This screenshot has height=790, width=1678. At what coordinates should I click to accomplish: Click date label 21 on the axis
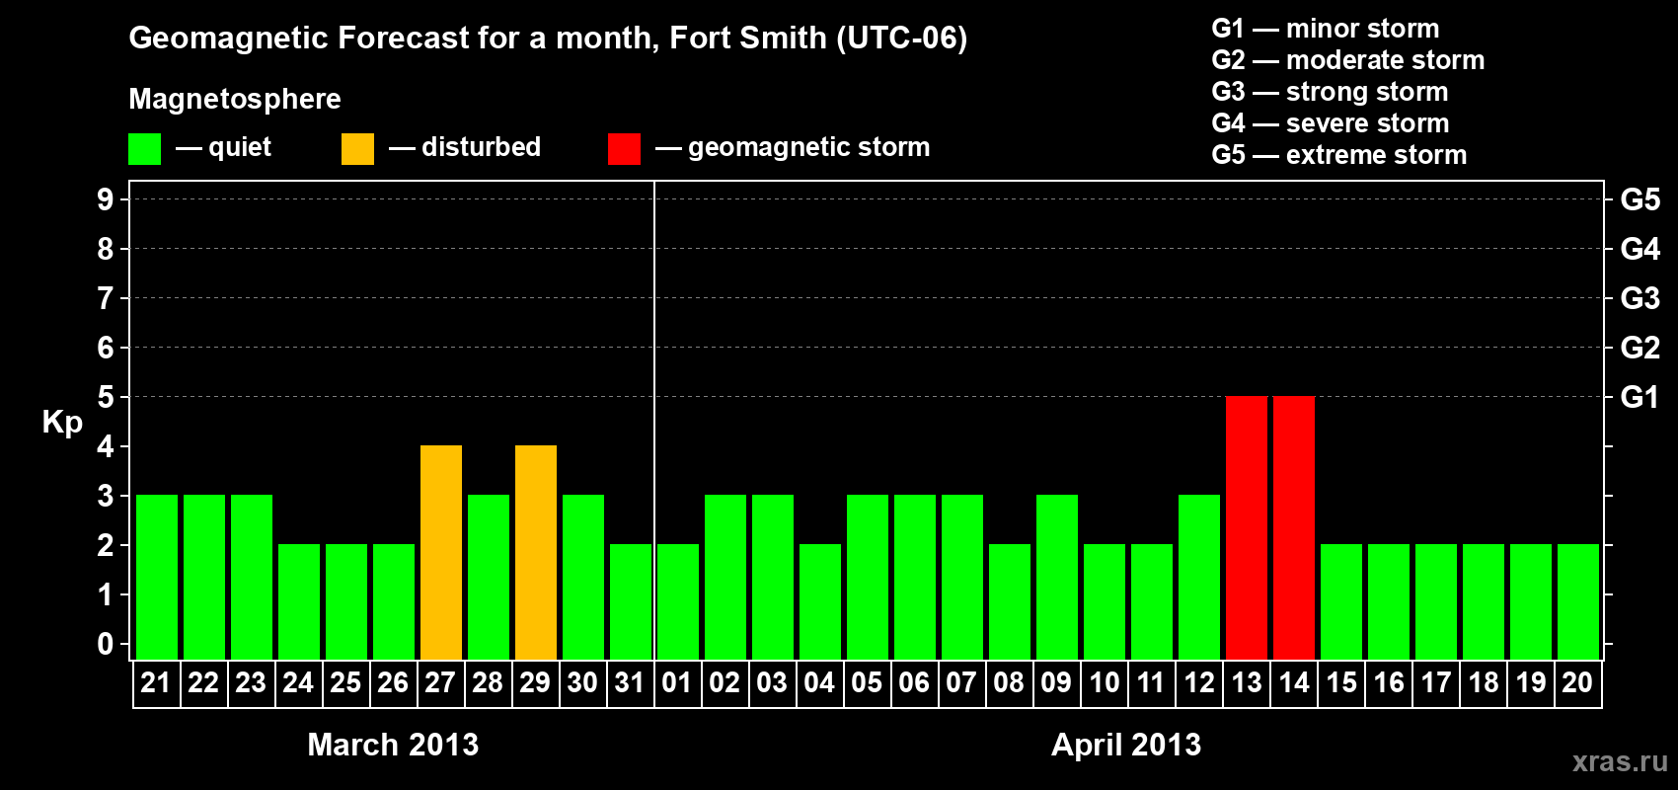click(156, 682)
